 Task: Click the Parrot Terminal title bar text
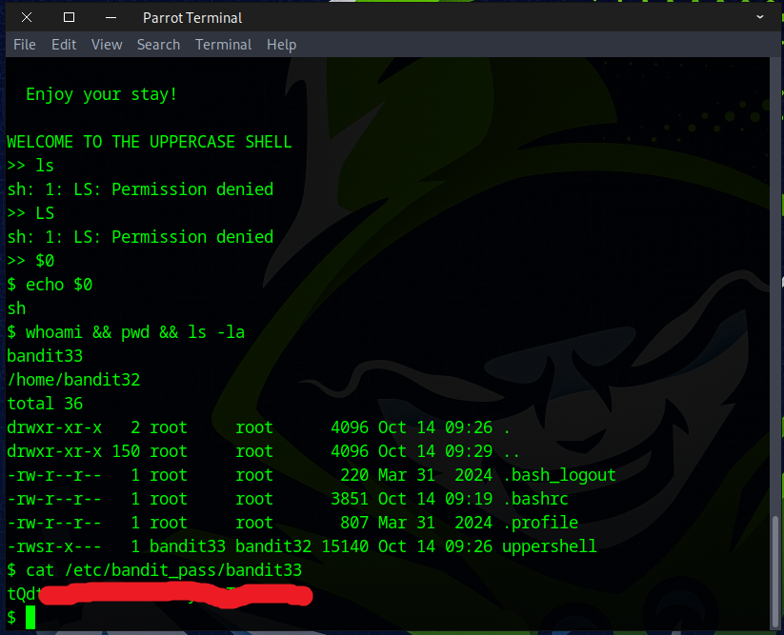click(192, 17)
